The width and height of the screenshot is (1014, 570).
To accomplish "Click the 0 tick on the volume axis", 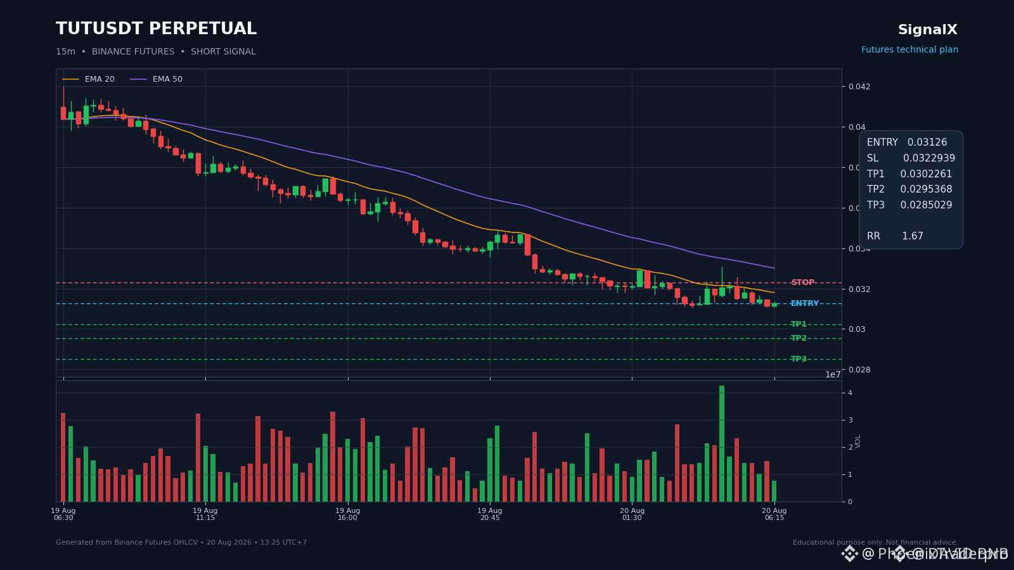I will [x=850, y=502].
